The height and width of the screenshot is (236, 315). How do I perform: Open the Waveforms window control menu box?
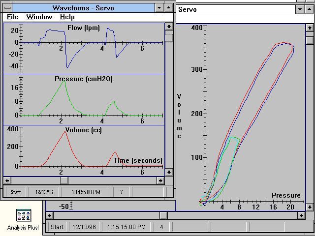point(7,8)
